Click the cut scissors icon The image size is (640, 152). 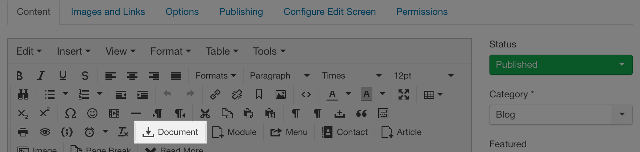[205, 114]
